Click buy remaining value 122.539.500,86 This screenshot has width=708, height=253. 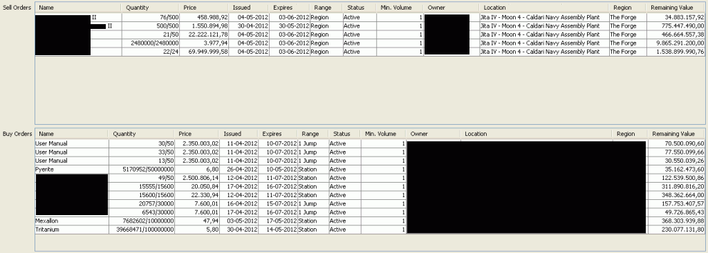(x=682, y=178)
